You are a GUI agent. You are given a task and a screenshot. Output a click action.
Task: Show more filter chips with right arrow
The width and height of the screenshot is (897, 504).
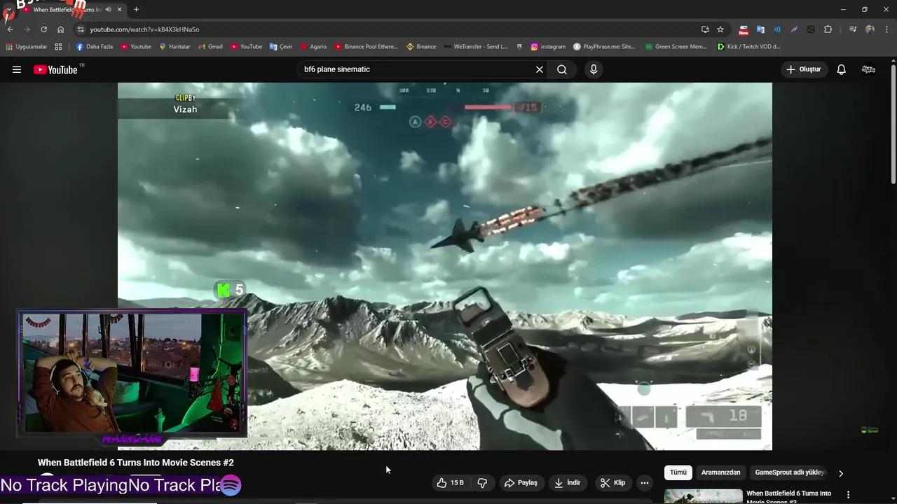841,473
